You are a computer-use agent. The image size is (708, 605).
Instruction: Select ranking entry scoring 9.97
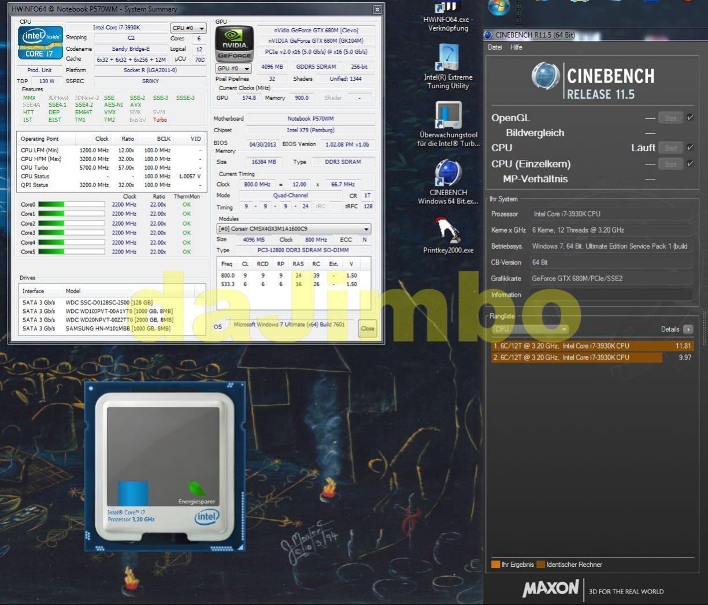tap(591, 357)
